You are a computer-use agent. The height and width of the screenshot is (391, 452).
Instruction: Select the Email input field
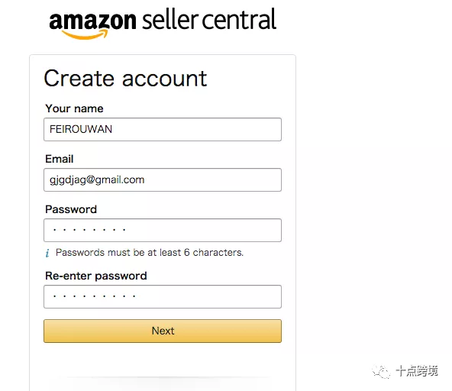[x=163, y=179]
